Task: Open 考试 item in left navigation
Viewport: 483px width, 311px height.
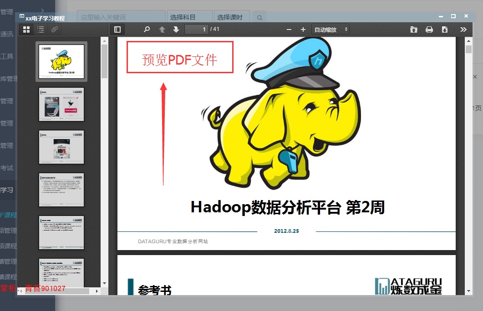Action: pos(7,168)
